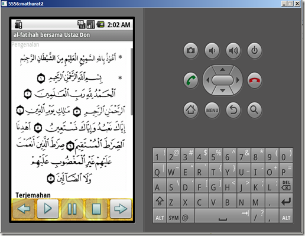
Task: Click the app content vertical scrollbar
Action: (132, 82)
